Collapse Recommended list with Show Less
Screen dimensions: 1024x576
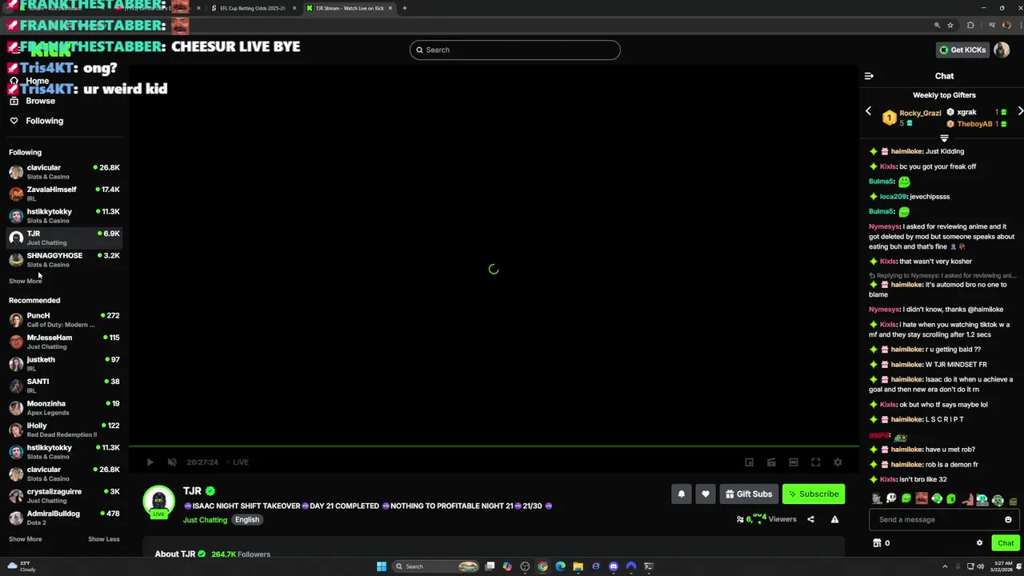[103, 539]
